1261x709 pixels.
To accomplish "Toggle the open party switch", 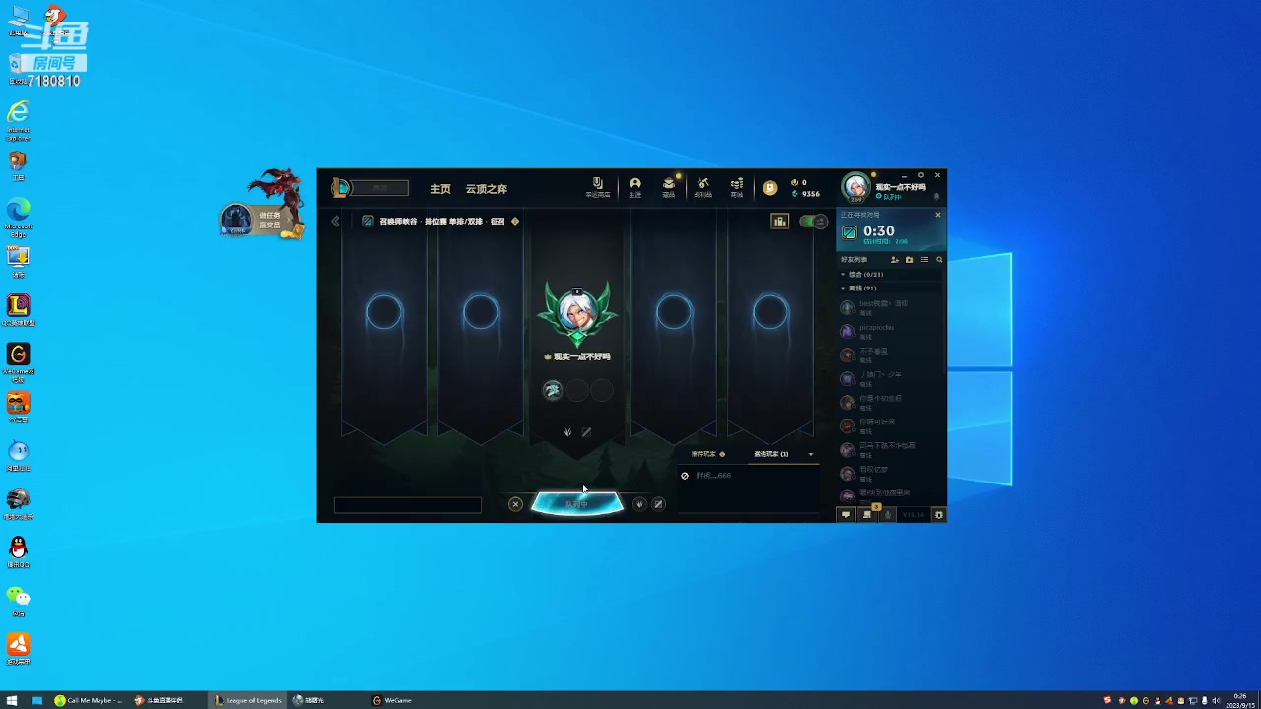I will point(813,222).
